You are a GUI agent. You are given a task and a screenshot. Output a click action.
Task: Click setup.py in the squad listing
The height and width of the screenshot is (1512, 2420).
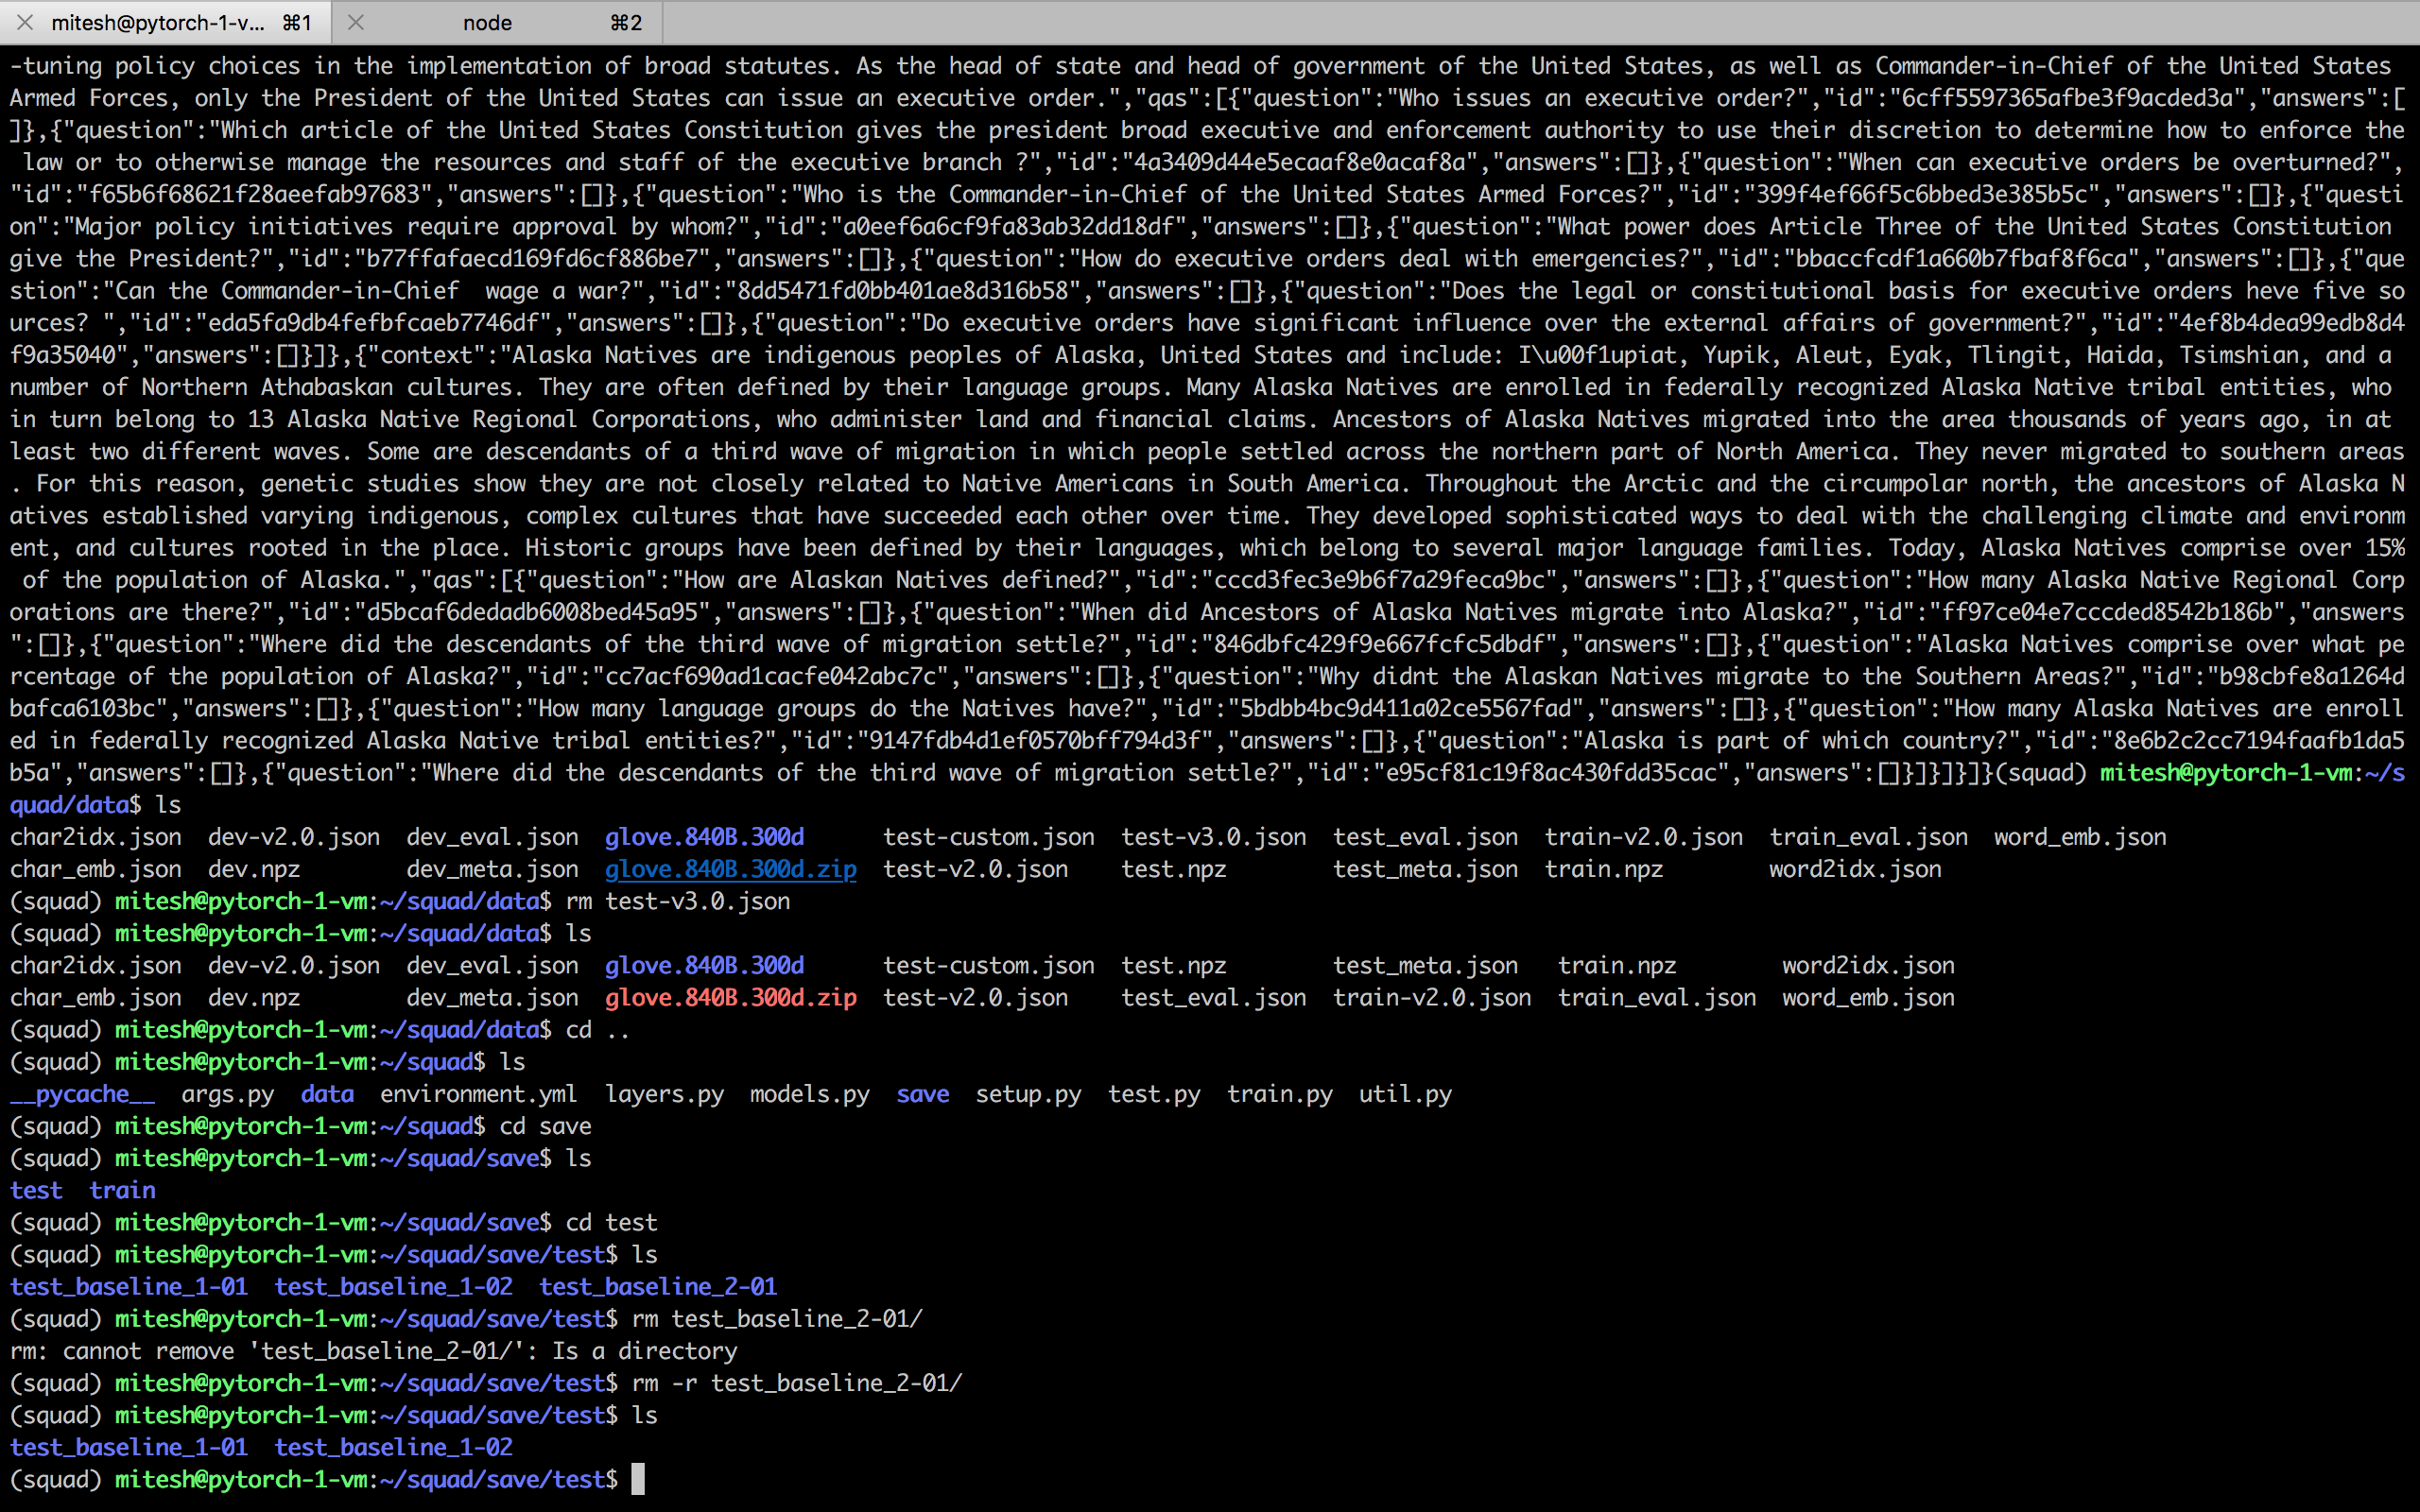pyautogui.click(x=1028, y=1094)
